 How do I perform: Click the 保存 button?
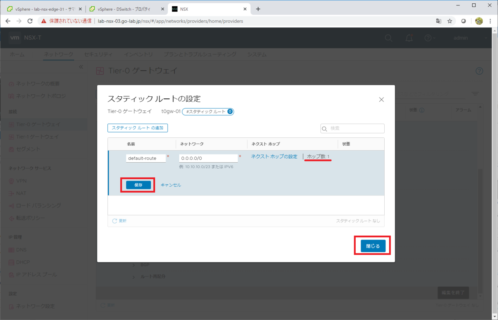(x=138, y=185)
